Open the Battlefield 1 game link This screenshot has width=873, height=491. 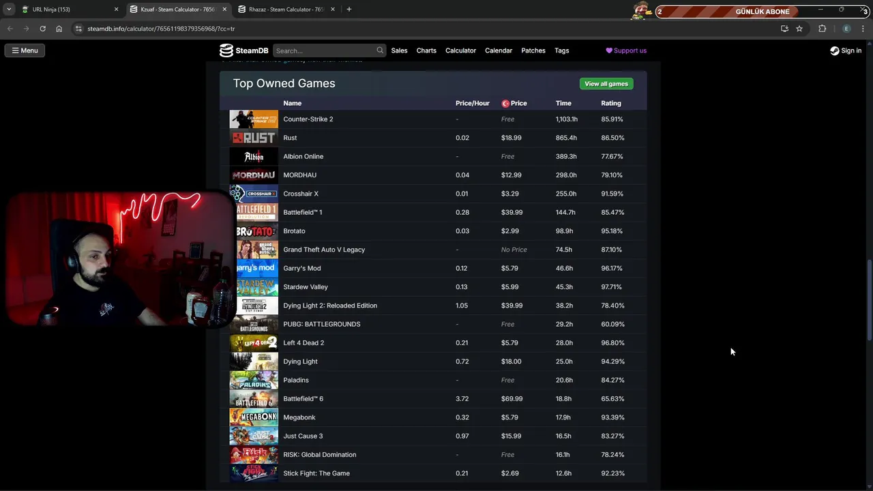click(303, 212)
